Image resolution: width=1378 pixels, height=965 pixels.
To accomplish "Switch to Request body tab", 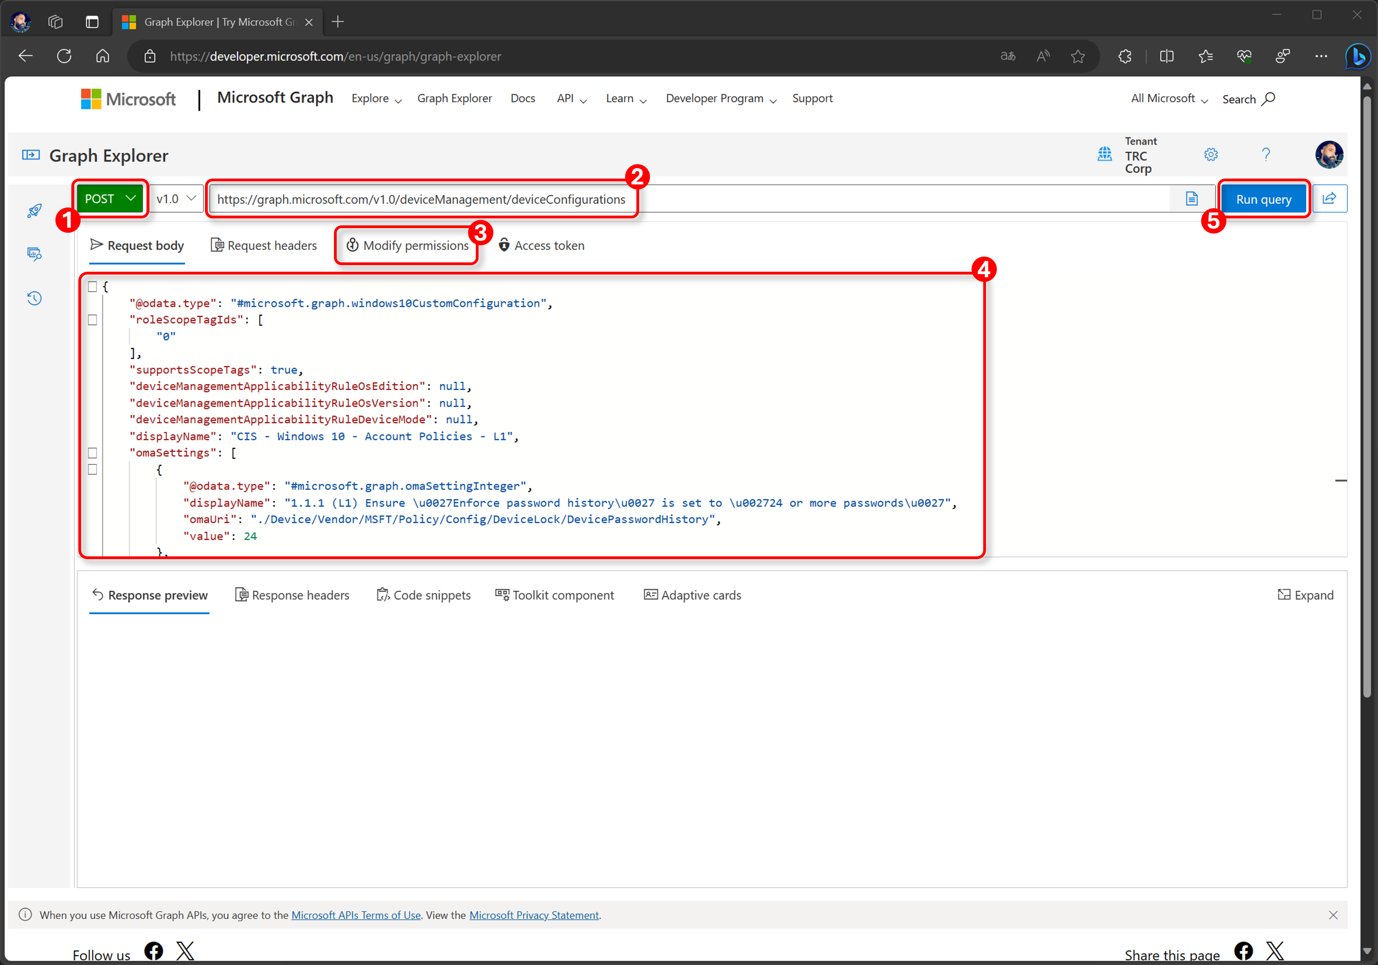I will pyautogui.click(x=137, y=245).
